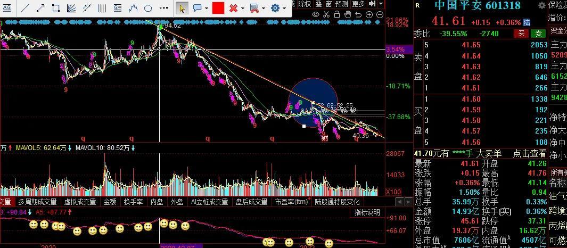Open the red color swatch picker
Viewport: 567px width, 248px height.
(x=218, y=8)
